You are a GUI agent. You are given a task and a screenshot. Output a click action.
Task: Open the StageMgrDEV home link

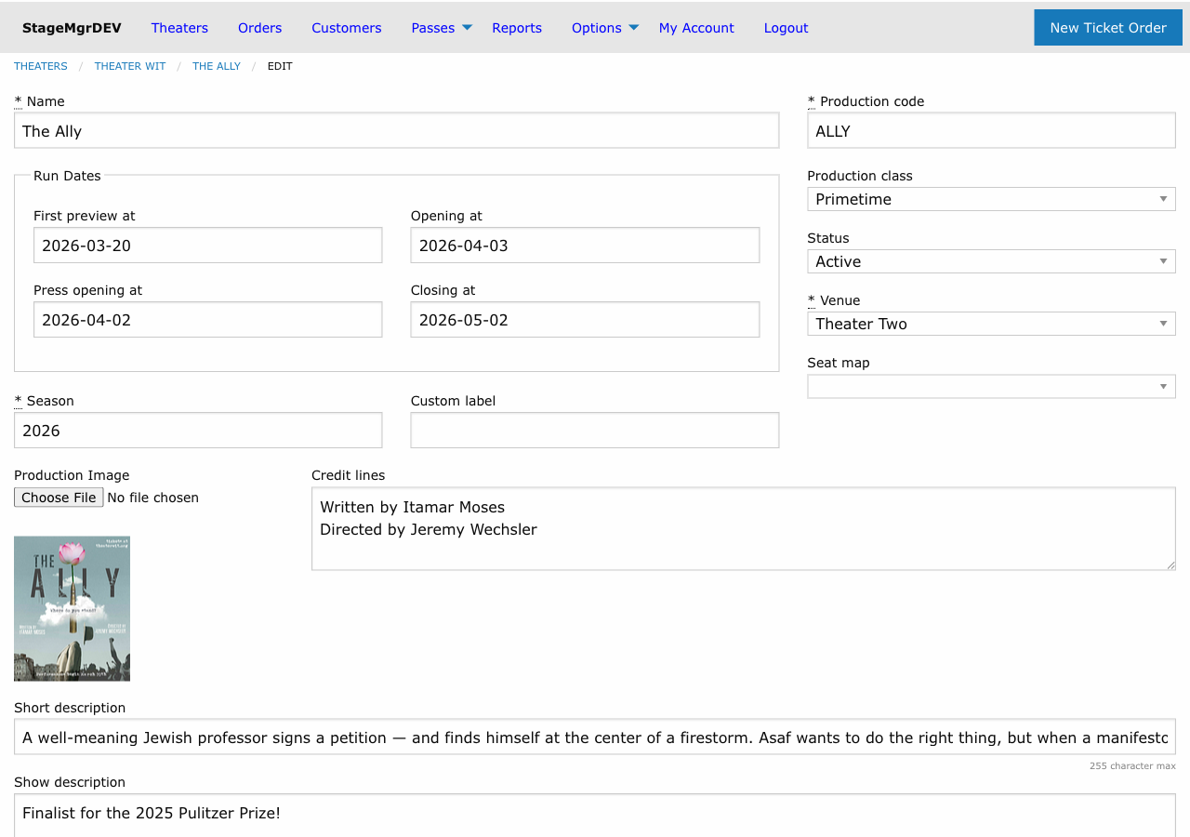[72, 28]
